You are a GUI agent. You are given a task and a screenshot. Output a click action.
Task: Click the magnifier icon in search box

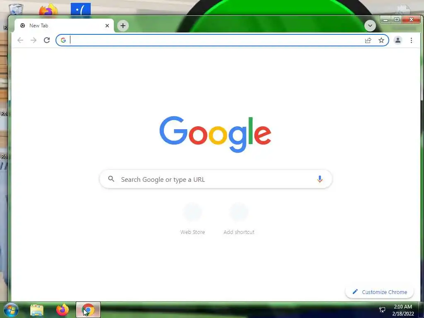tap(111, 179)
